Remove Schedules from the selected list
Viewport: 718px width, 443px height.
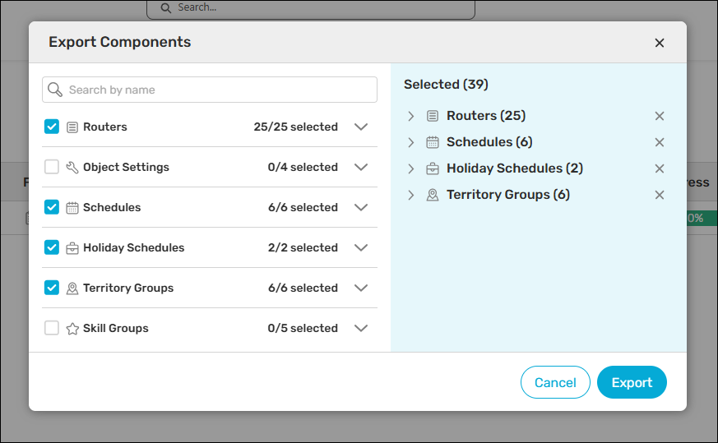click(x=659, y=142)
